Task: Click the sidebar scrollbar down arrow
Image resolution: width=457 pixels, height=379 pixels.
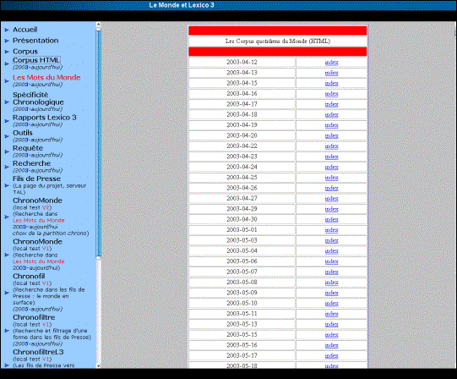Action: tap(98, 365)
